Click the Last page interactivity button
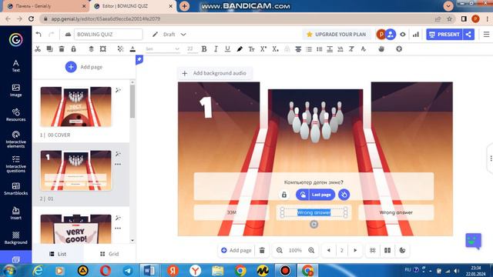The height and width of the screenshot is (277, 493). pos(315,195)
